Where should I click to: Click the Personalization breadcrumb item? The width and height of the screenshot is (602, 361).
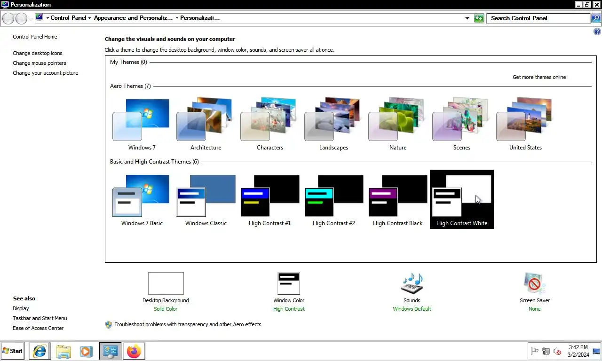(200, 18)
